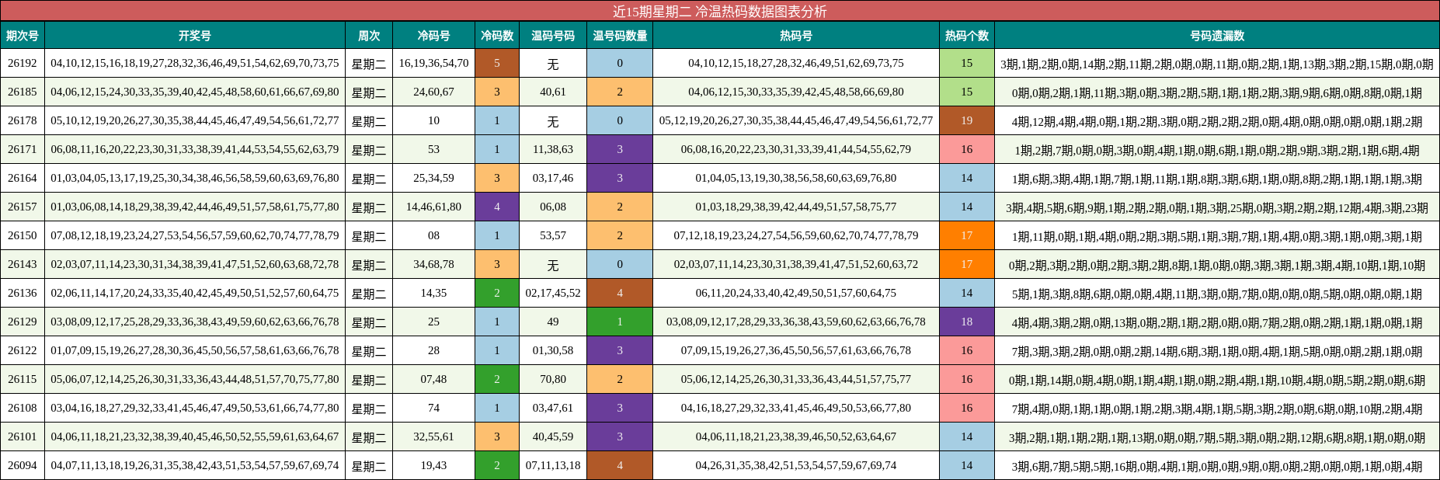Click the 号码遗漏数 column header

point(1217,36)
